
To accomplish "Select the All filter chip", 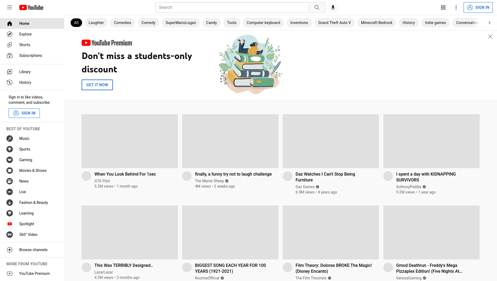I will click(x=76, y=23).
